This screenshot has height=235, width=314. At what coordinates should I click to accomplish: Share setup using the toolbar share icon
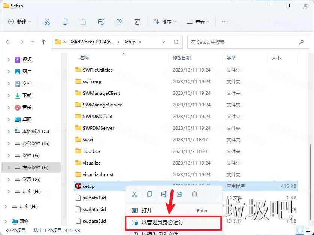coord(119,22)
